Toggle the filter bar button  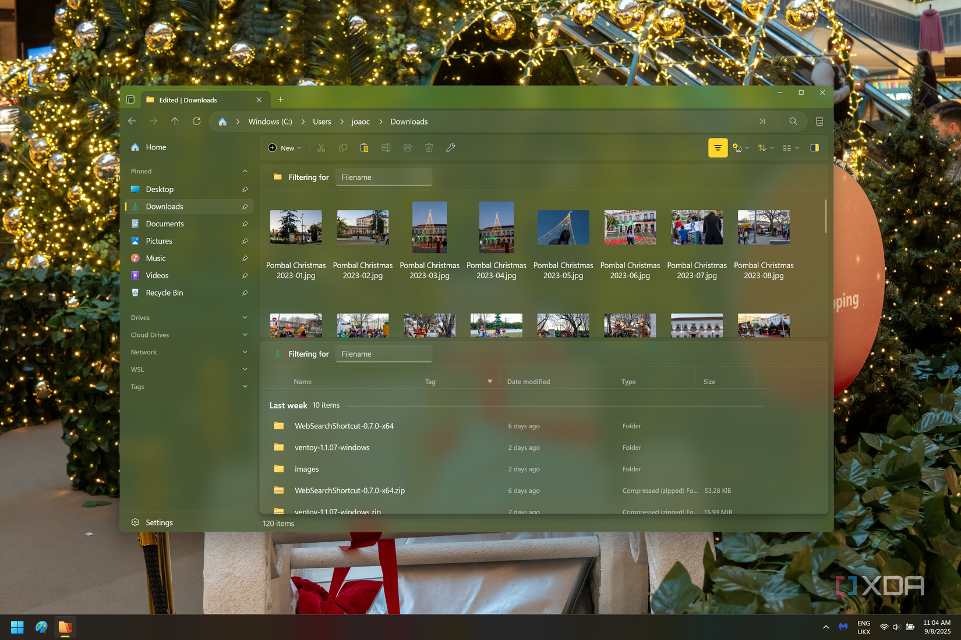coord(718,147)
